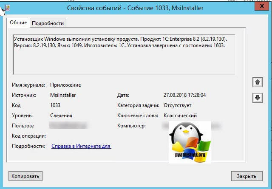This screenshot has height=189, width=272.
Task: Click the Дата label
Action: (x=123, y=95)
